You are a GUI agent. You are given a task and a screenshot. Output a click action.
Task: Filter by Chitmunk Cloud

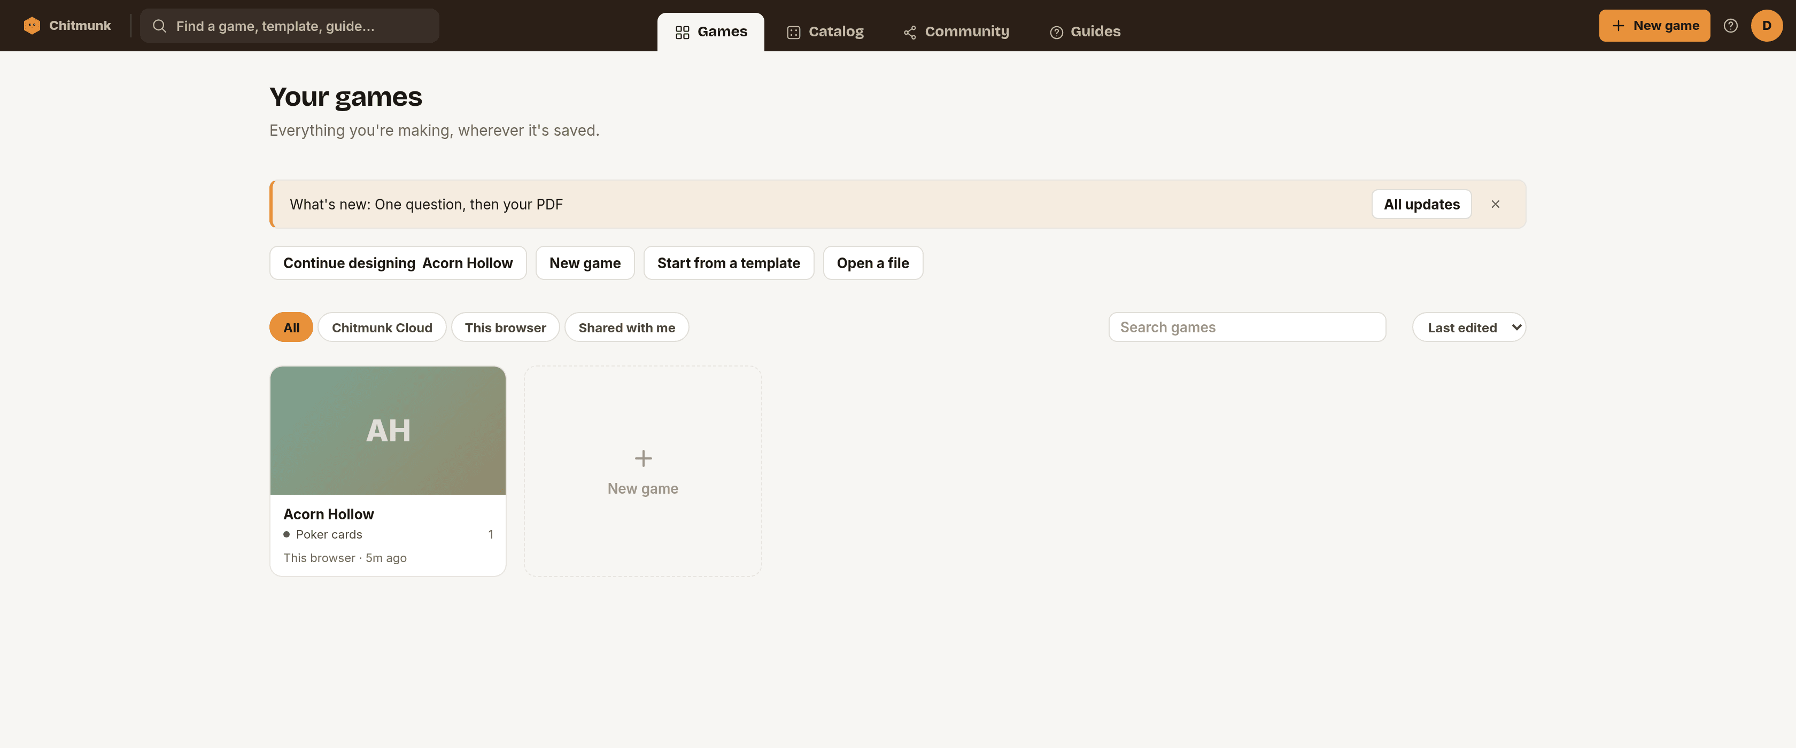381,327
